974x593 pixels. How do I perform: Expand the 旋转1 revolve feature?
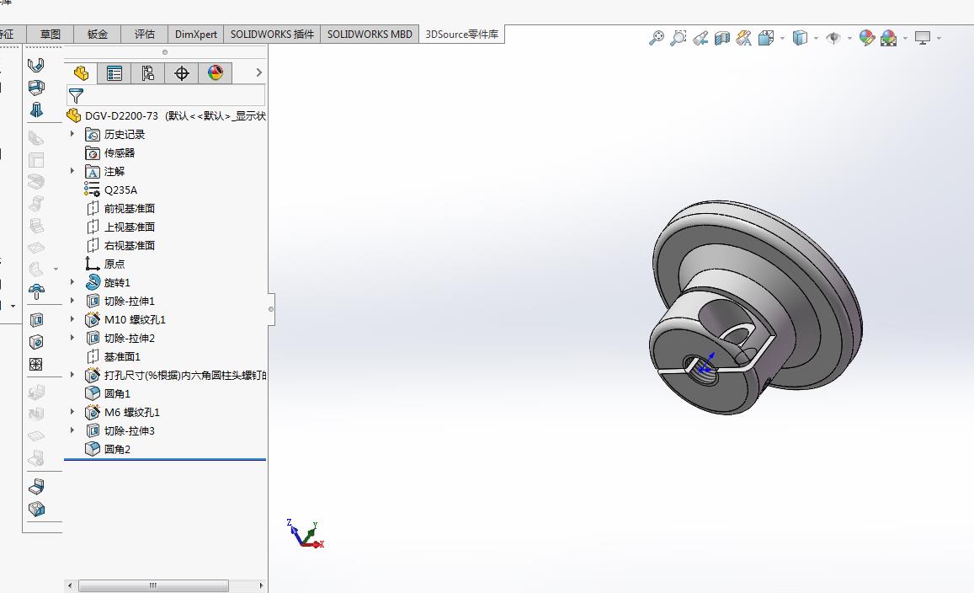(72, 282)
